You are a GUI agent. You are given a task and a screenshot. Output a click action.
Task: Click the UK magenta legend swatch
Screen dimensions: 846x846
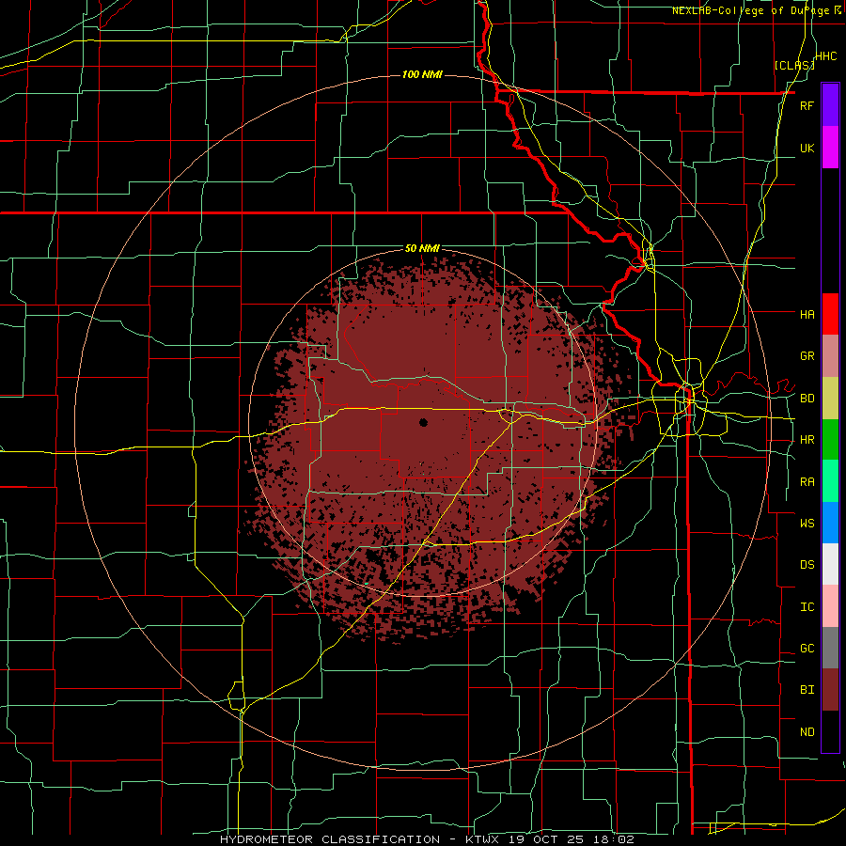click(x=830, y=148)
